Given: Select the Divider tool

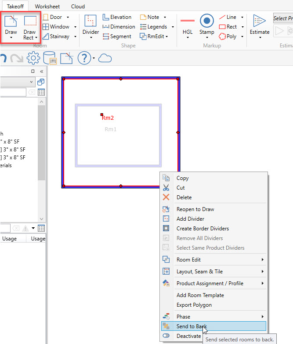Looking at the screenshot, I should coord(90,26).
